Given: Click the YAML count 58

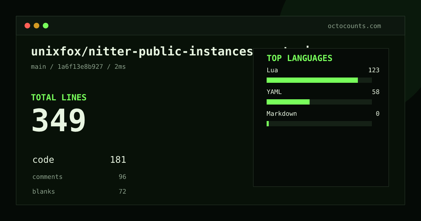Looking at the screenshot, I should coord(376,92).
